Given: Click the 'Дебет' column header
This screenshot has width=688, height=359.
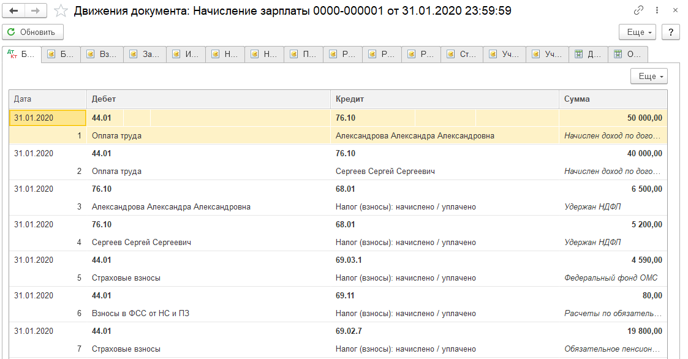Looking at the screenshot, I should [208, 99].
